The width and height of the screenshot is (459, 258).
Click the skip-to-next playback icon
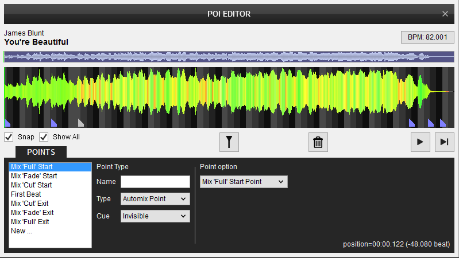click(444, 142)
